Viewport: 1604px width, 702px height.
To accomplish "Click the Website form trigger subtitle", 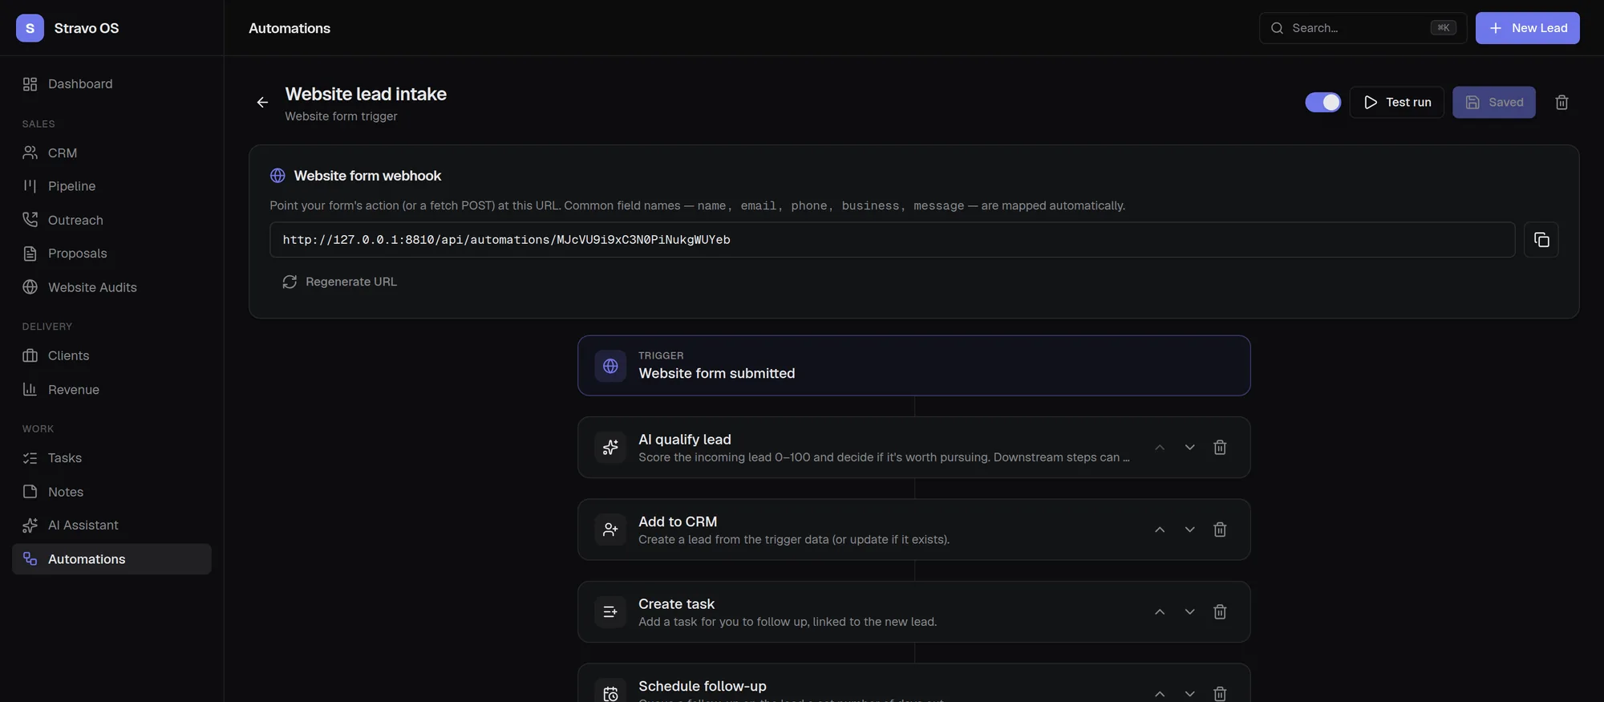I will (x=341, y=116).
